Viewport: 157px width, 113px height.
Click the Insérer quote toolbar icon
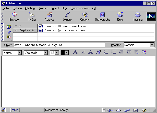point(32,15)
